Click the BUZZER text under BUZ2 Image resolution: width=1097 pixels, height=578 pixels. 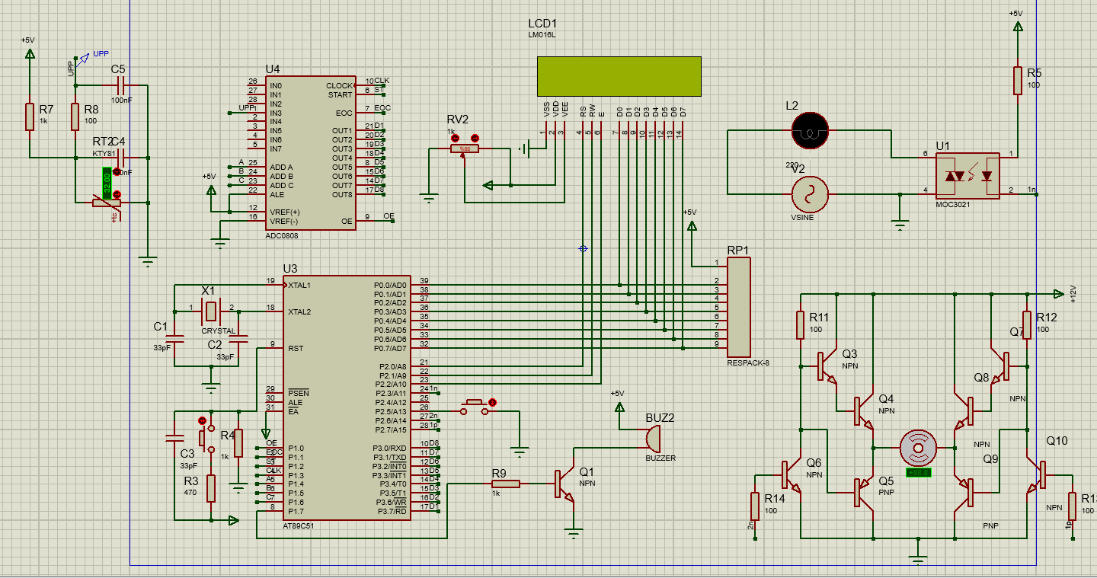click(660, 458)
